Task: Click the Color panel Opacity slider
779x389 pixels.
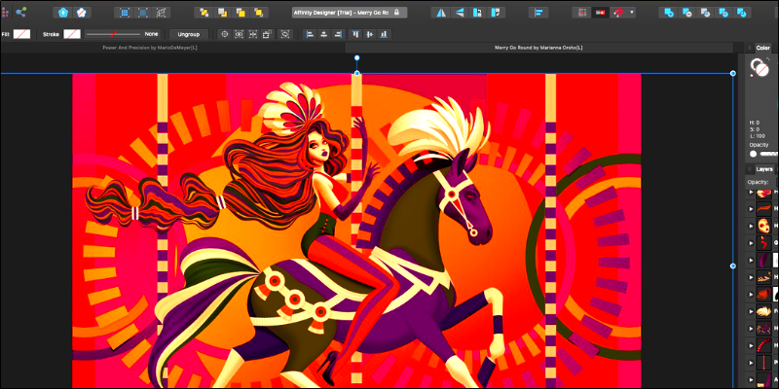Action: pos(764,155)
